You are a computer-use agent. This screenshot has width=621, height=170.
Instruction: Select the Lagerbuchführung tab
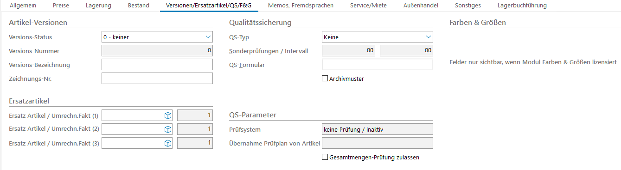click(x=522, y=6)
